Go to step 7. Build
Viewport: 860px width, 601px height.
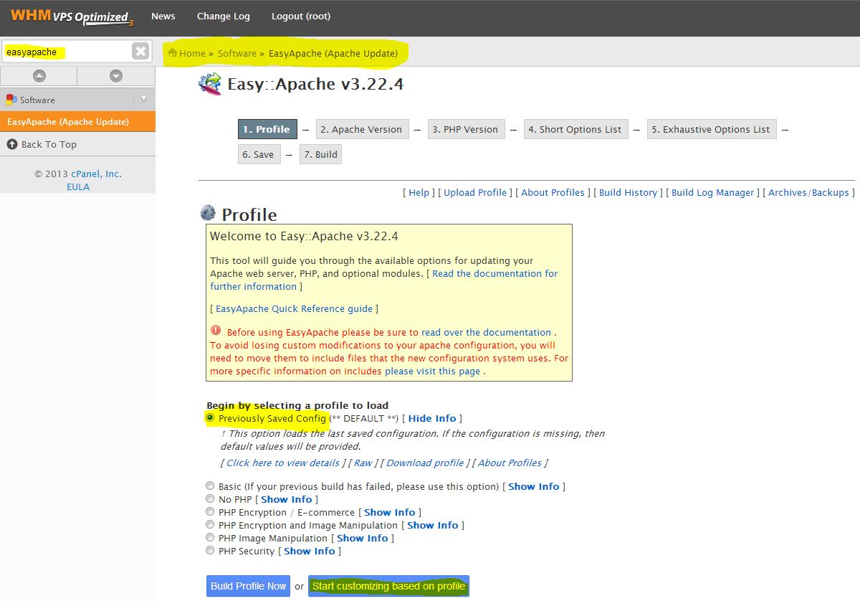coord(320,154)
